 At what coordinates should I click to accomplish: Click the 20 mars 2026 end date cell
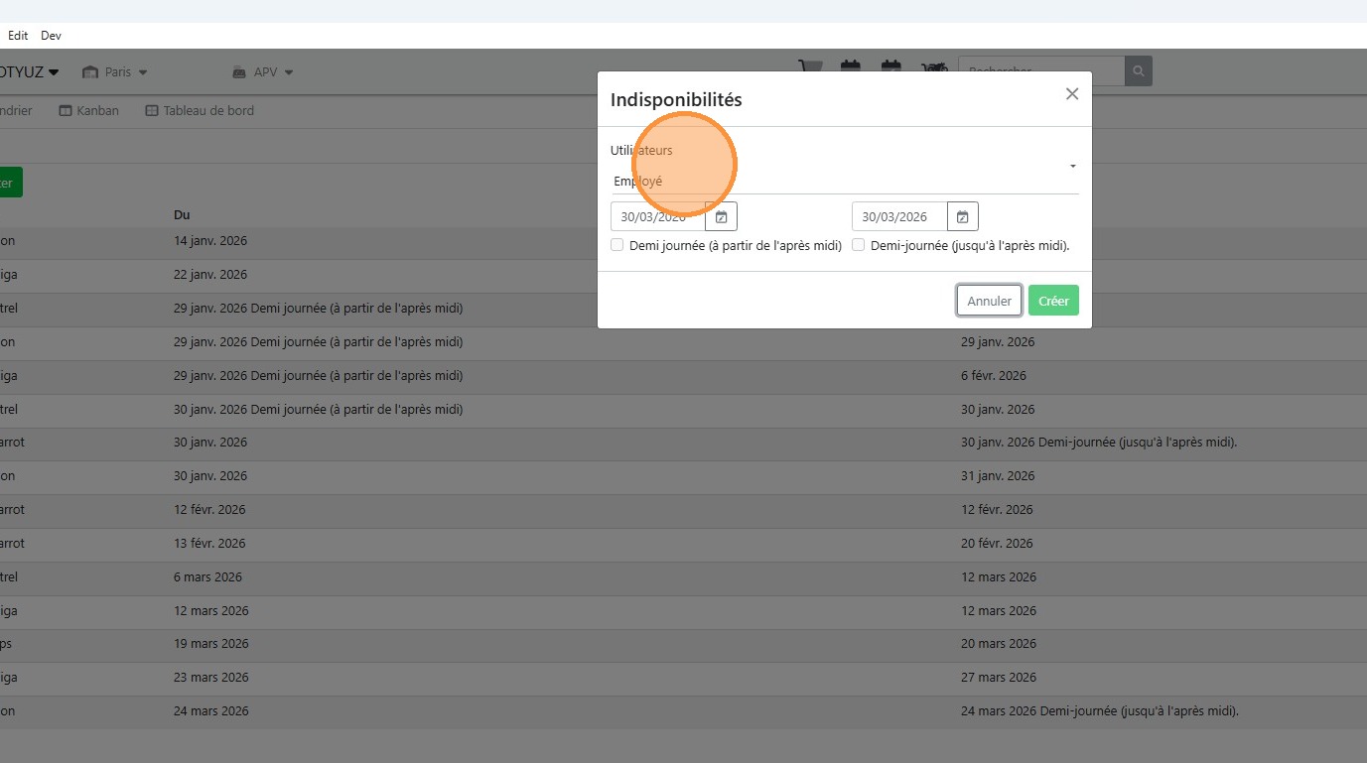pyautogui.click(x=999, y=644)
